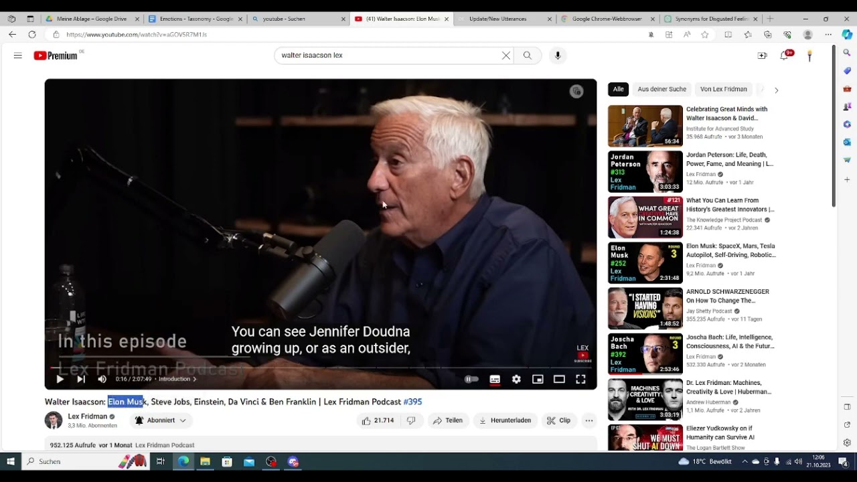The image size is (857, 482).
Task: Select the 'Von Lex Fridman' chip
Action: [x=724, y=89]
